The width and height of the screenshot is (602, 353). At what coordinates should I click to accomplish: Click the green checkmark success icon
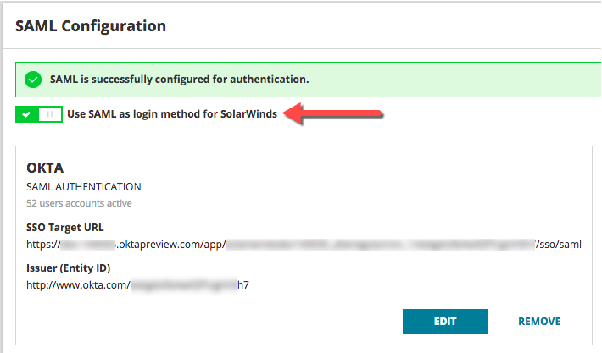33,80
